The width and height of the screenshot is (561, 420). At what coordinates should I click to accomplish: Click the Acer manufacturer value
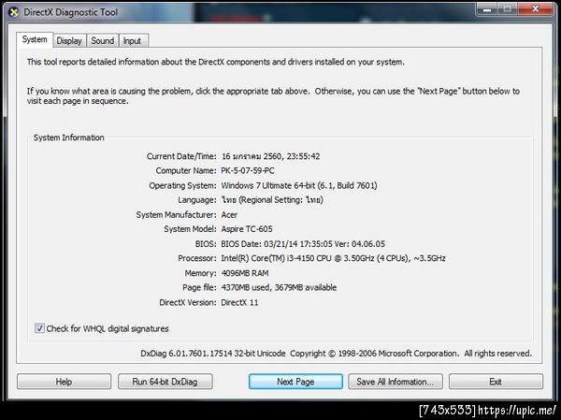229,215
